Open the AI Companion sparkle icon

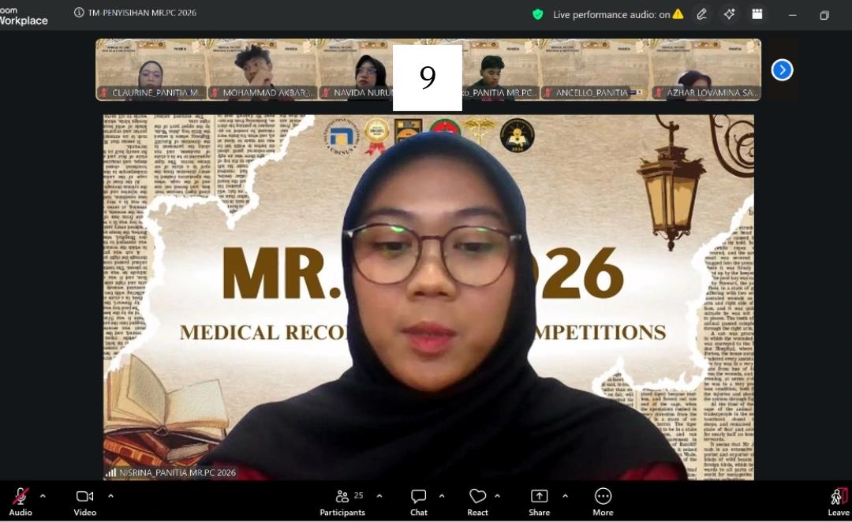point(729,14)
